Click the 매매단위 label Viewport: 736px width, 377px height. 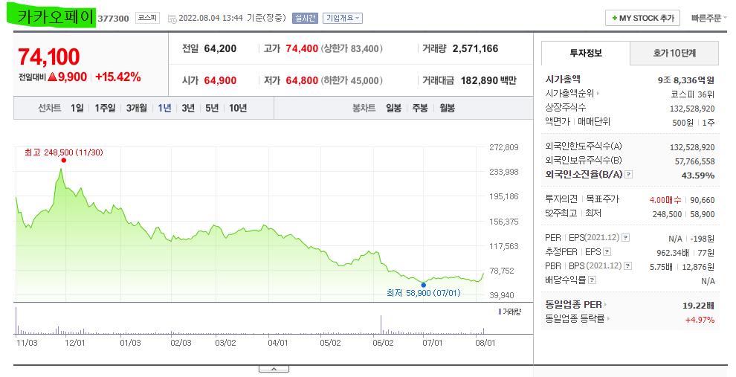[594, 122]
